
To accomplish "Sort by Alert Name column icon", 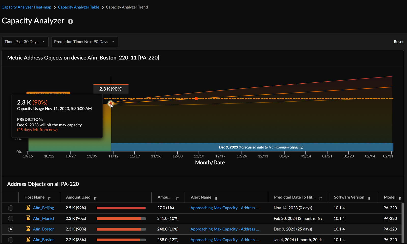I will click(x=216, y=198).
